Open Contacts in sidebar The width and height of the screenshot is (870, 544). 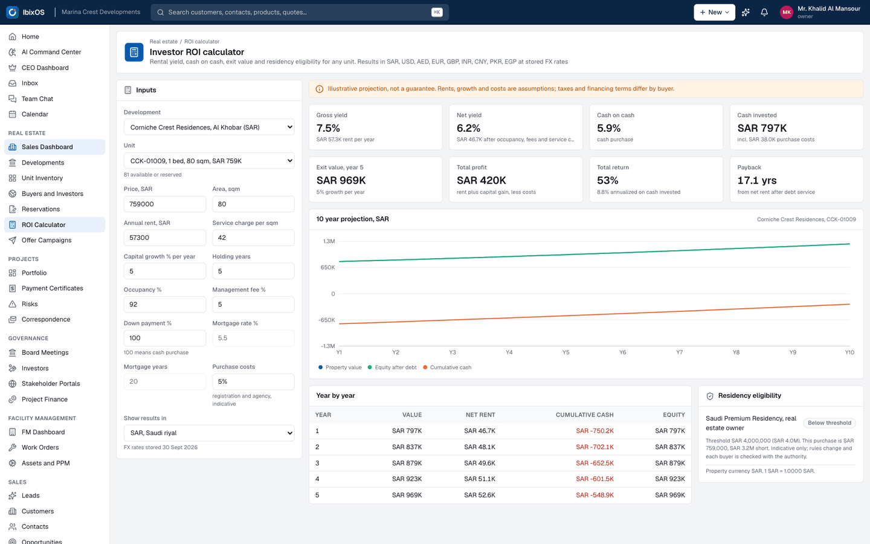tap(55, 527)
